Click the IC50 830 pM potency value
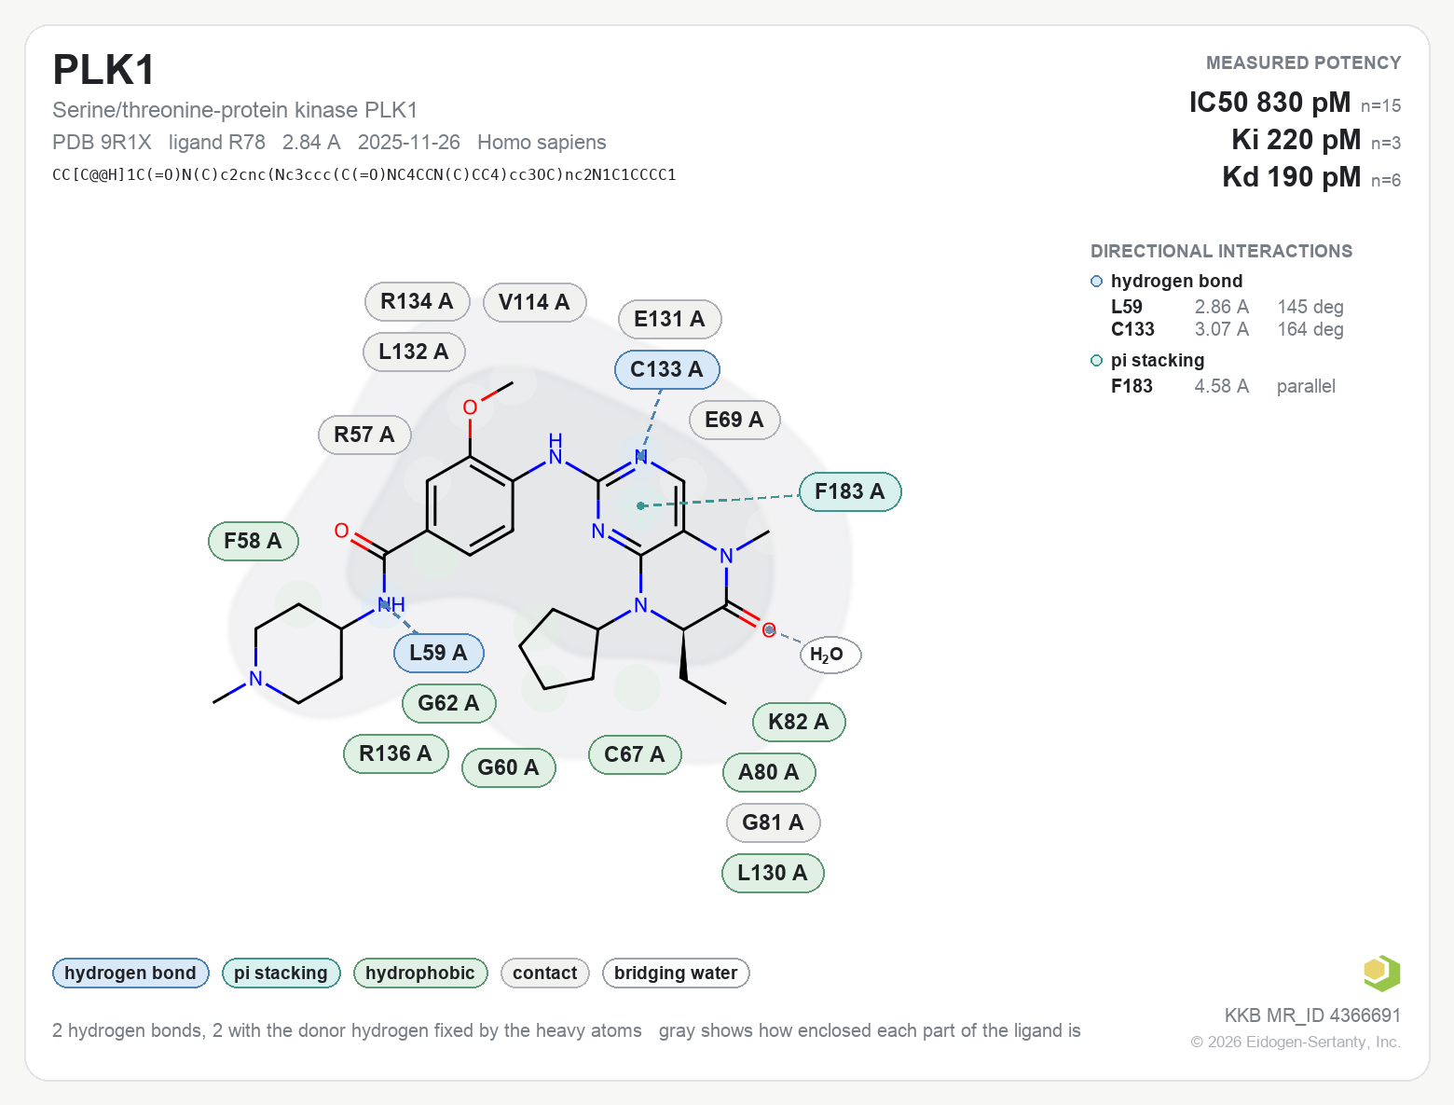1454x1105 pixels. coord(1269,102)
